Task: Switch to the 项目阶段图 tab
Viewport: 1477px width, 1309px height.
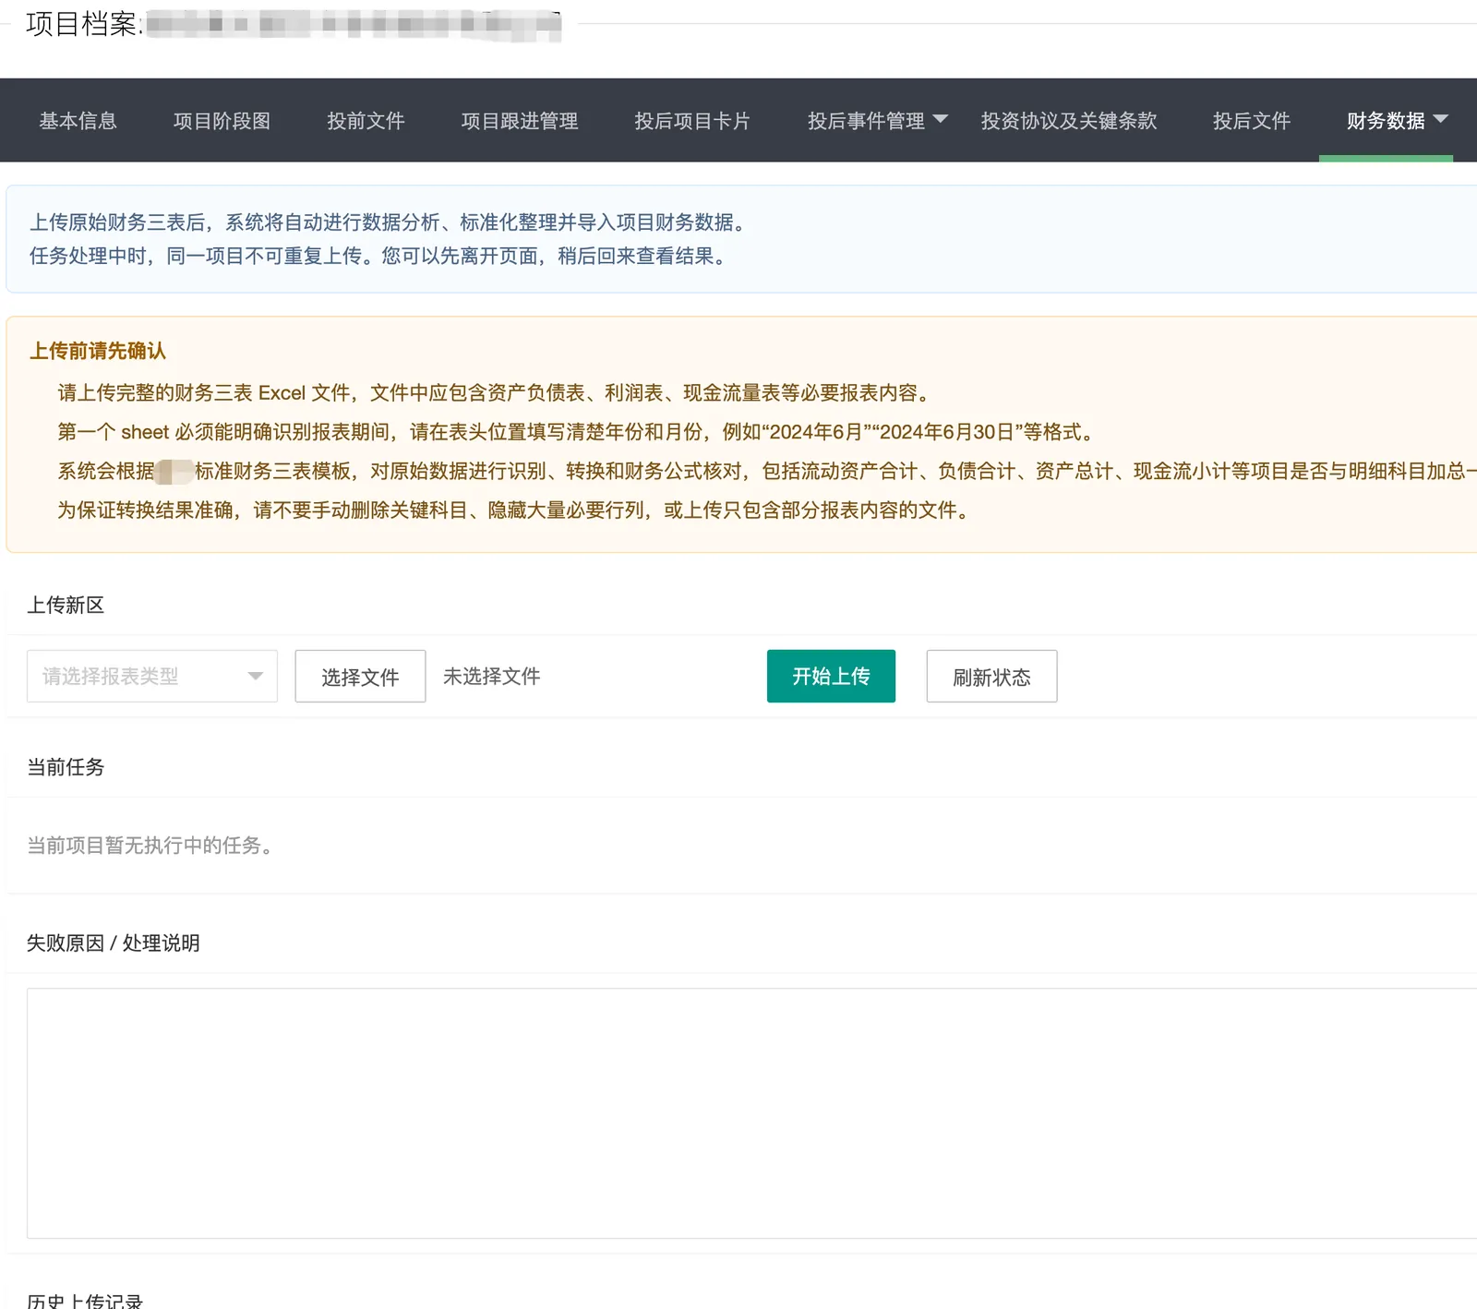Action: point(222,121)
